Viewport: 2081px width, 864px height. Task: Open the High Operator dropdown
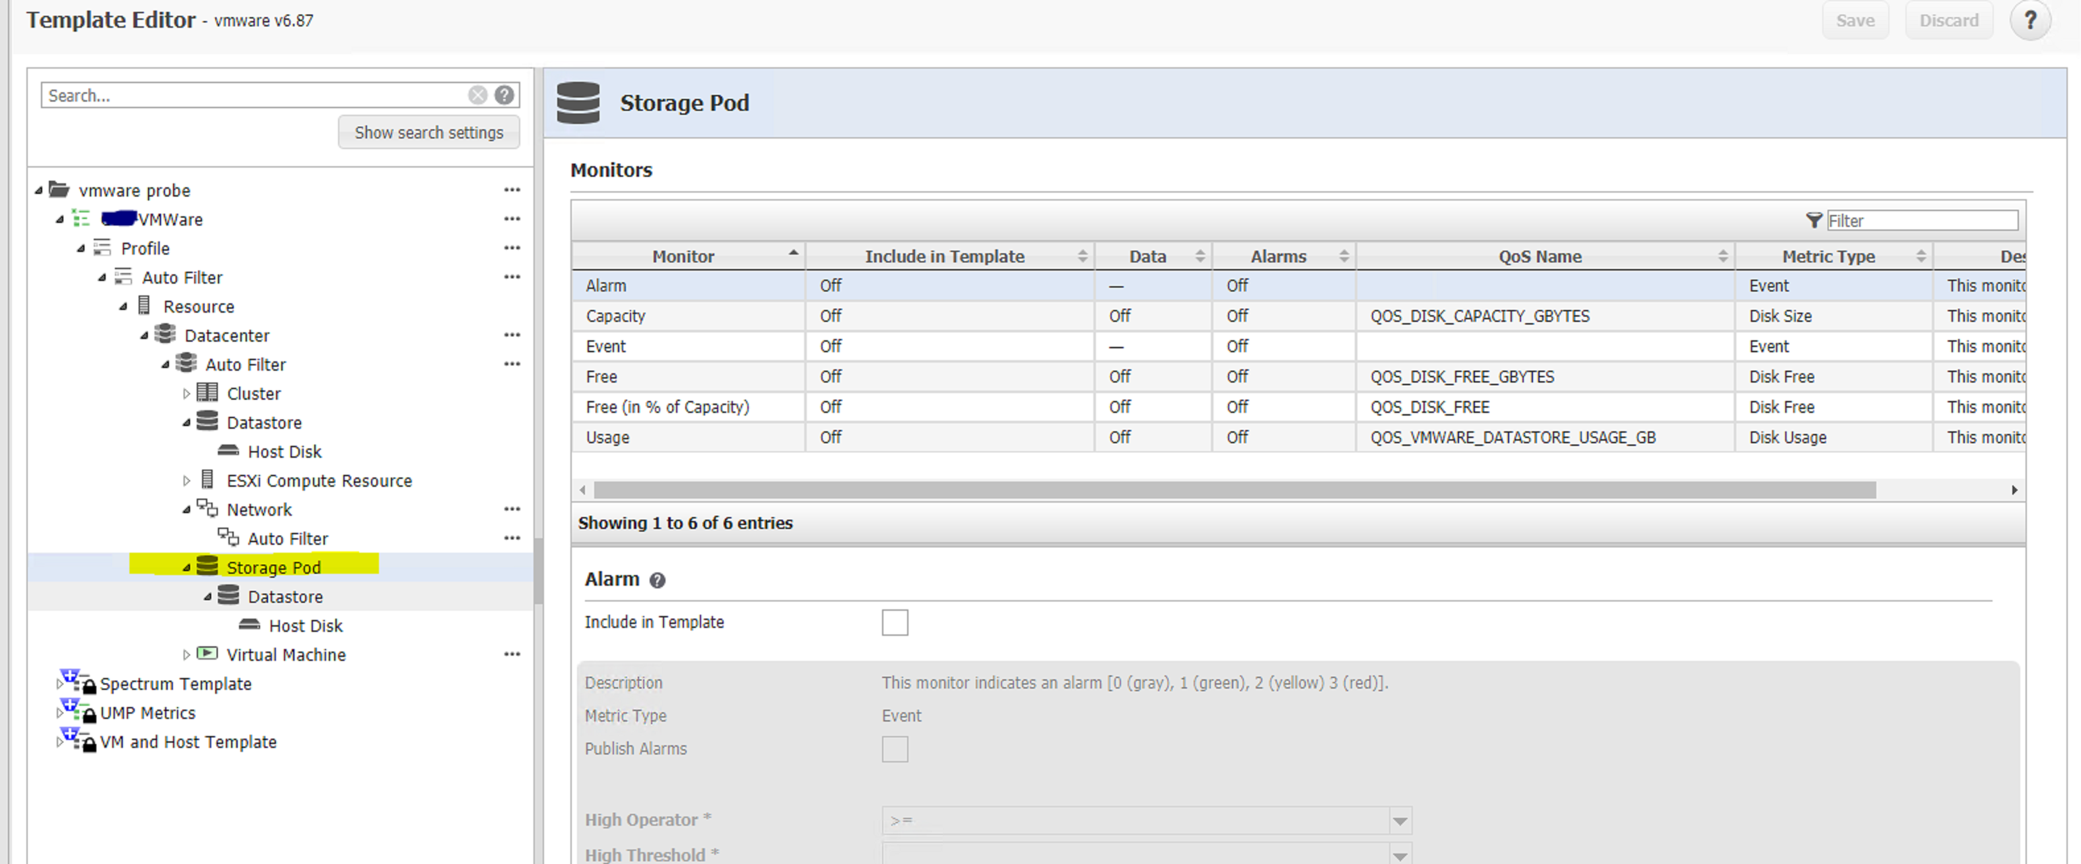[1399, 820]
